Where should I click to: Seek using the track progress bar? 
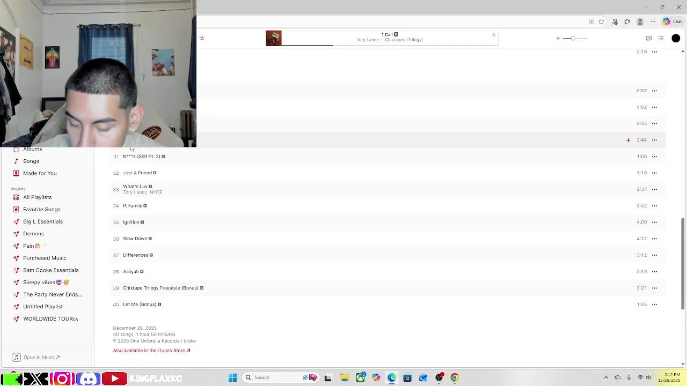click(x=390, y=45)
